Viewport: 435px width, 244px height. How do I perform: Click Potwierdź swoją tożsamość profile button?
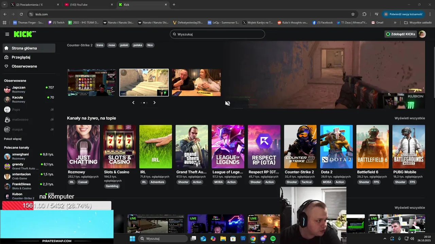pos(403,14)
